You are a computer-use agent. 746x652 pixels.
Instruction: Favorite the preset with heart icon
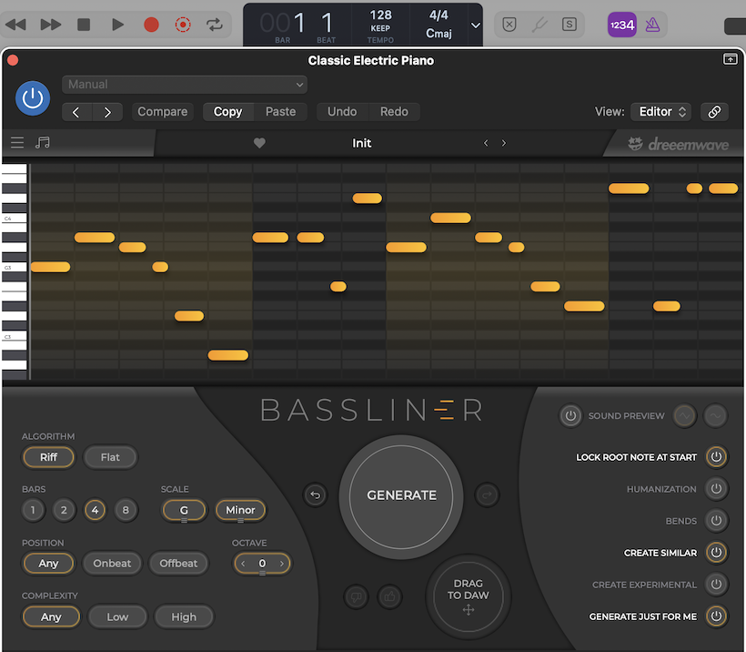[259, 143]
